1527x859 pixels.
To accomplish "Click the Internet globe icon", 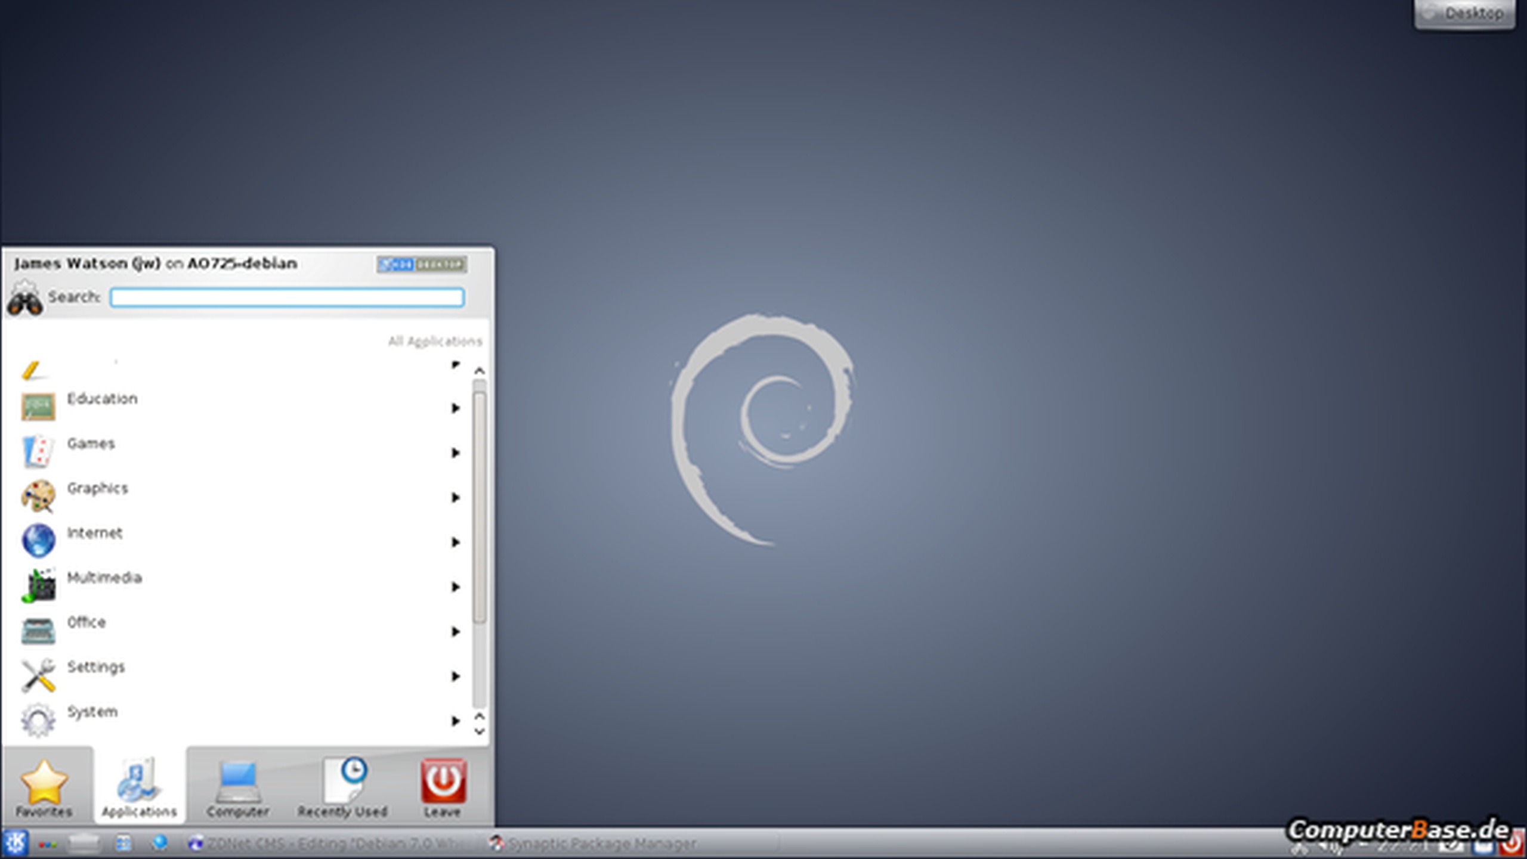I will [38, 540].
